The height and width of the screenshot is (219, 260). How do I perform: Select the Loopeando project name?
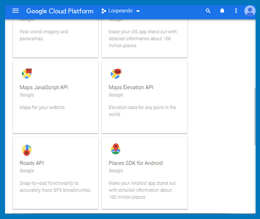pos(120,11)
